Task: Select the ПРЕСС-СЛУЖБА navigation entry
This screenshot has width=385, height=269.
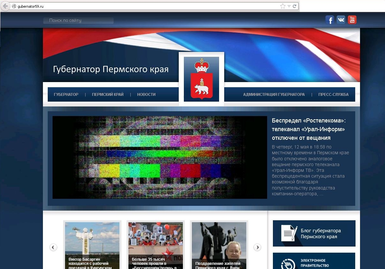Action: (x=333, y=94)
